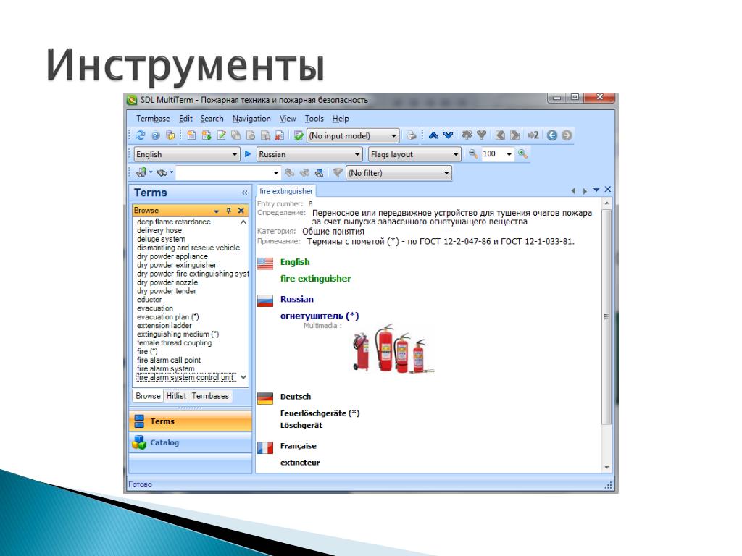Click the Edit Entry pencil icon

(x=221, y=135)
